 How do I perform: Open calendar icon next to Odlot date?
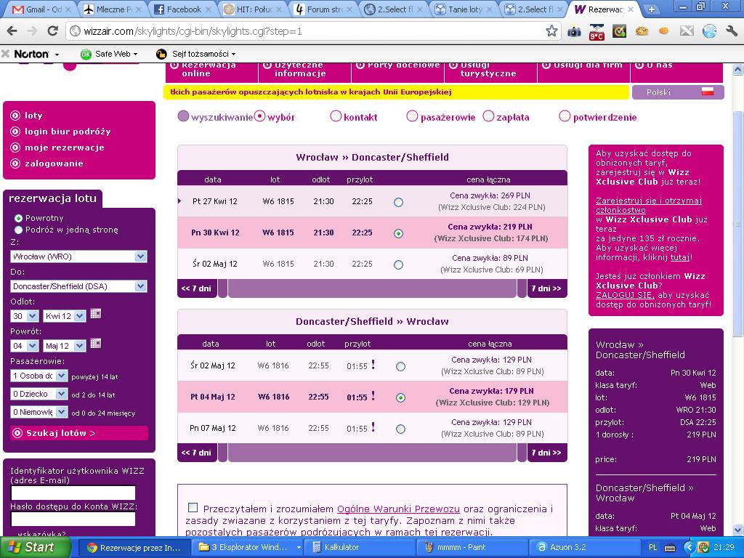[95, 314]
